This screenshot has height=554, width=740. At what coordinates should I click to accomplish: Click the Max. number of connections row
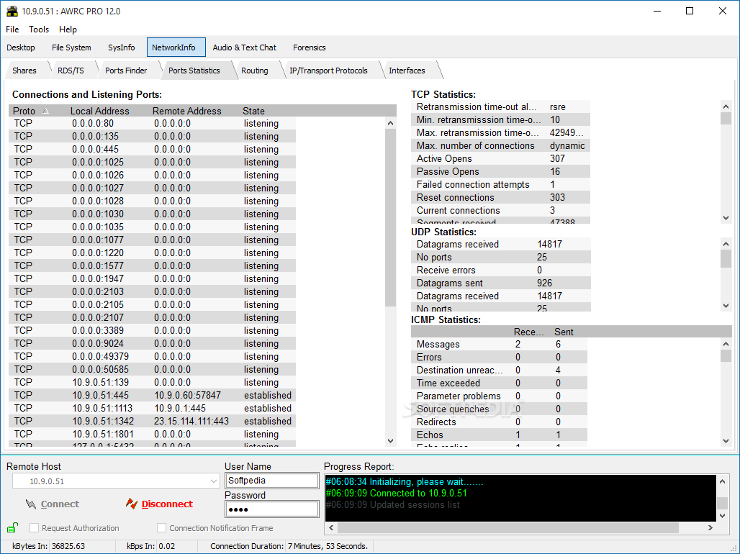point(501,146)
